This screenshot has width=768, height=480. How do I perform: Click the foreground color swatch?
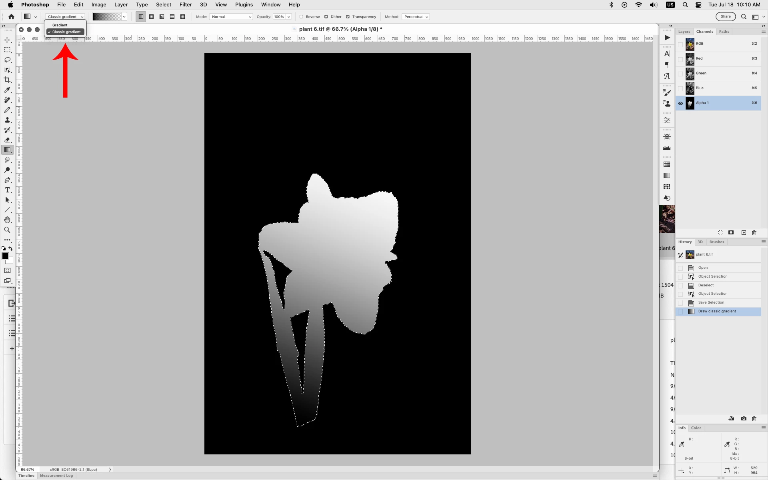pyautogui.click(x=5, y=256)
